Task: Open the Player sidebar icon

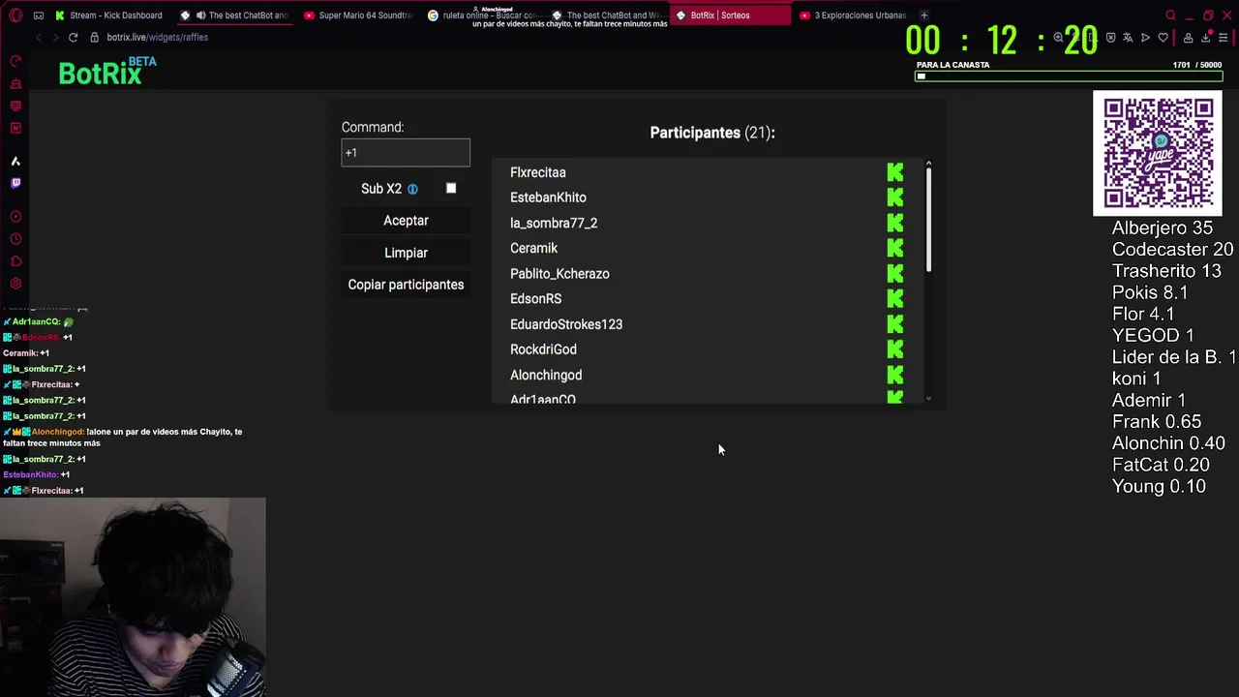Action: 15,217
